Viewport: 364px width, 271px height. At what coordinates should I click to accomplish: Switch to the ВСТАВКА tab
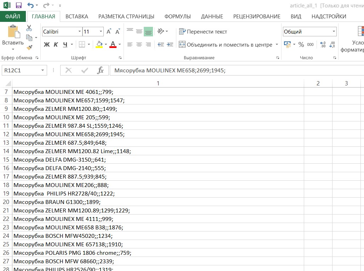coord(77,17)
